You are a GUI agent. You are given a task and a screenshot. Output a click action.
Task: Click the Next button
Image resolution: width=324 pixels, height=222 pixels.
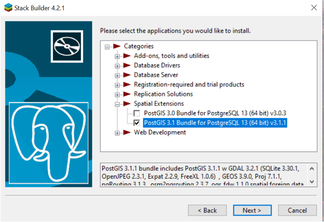(x=252, y=210)
